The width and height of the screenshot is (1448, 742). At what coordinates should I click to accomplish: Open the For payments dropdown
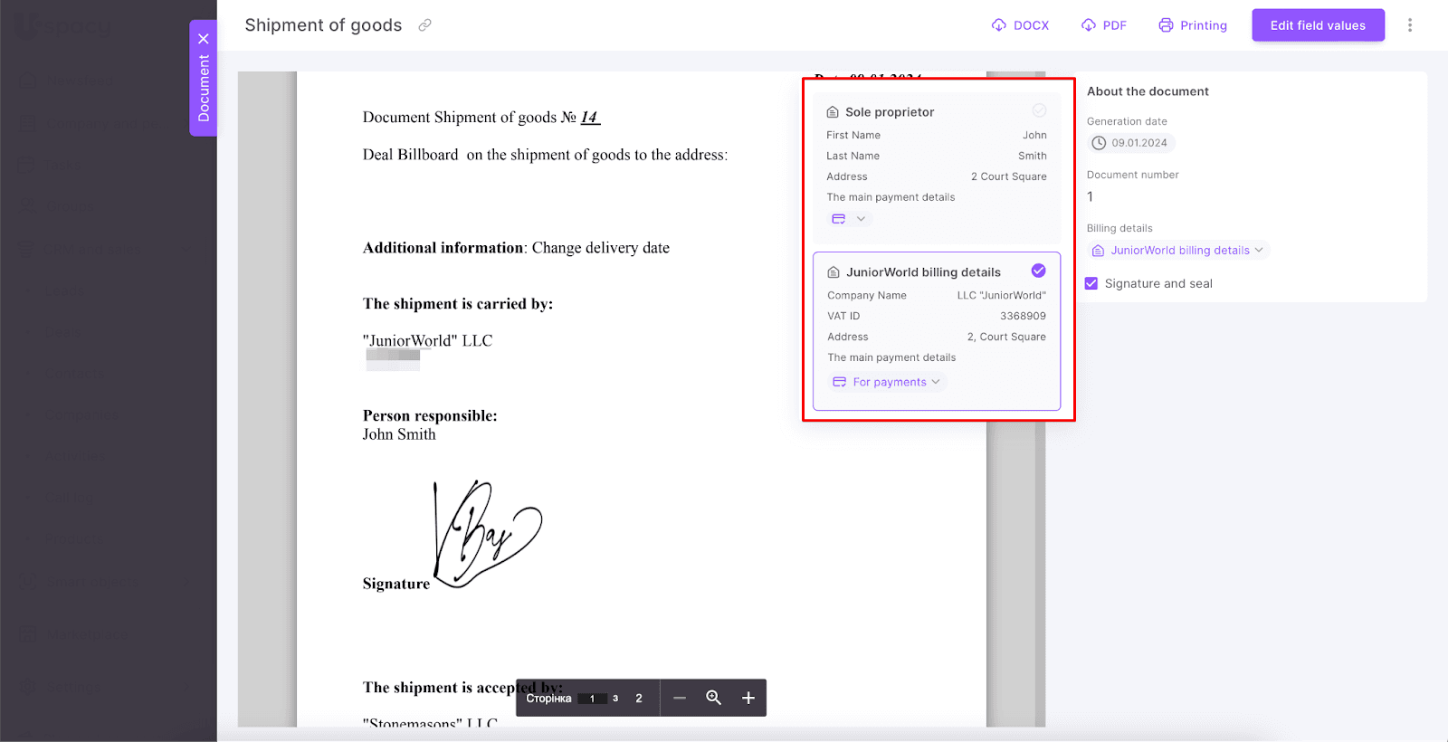(x=887, y=382)
